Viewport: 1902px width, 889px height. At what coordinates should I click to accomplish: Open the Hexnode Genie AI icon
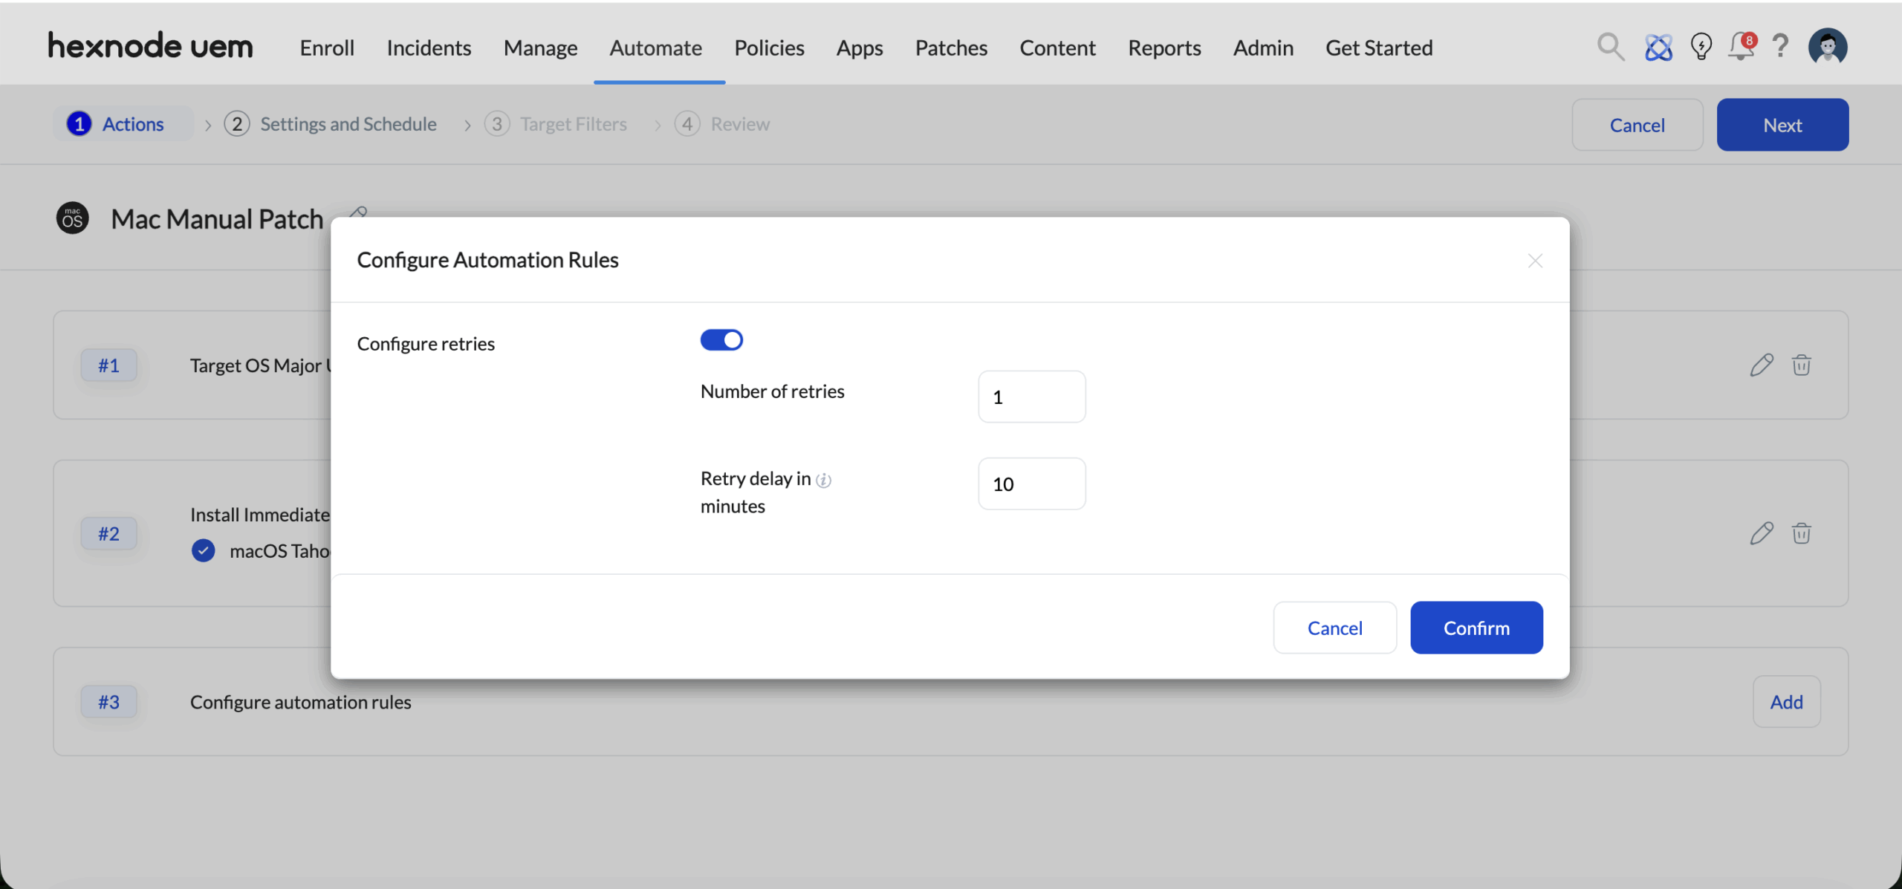1658,48
